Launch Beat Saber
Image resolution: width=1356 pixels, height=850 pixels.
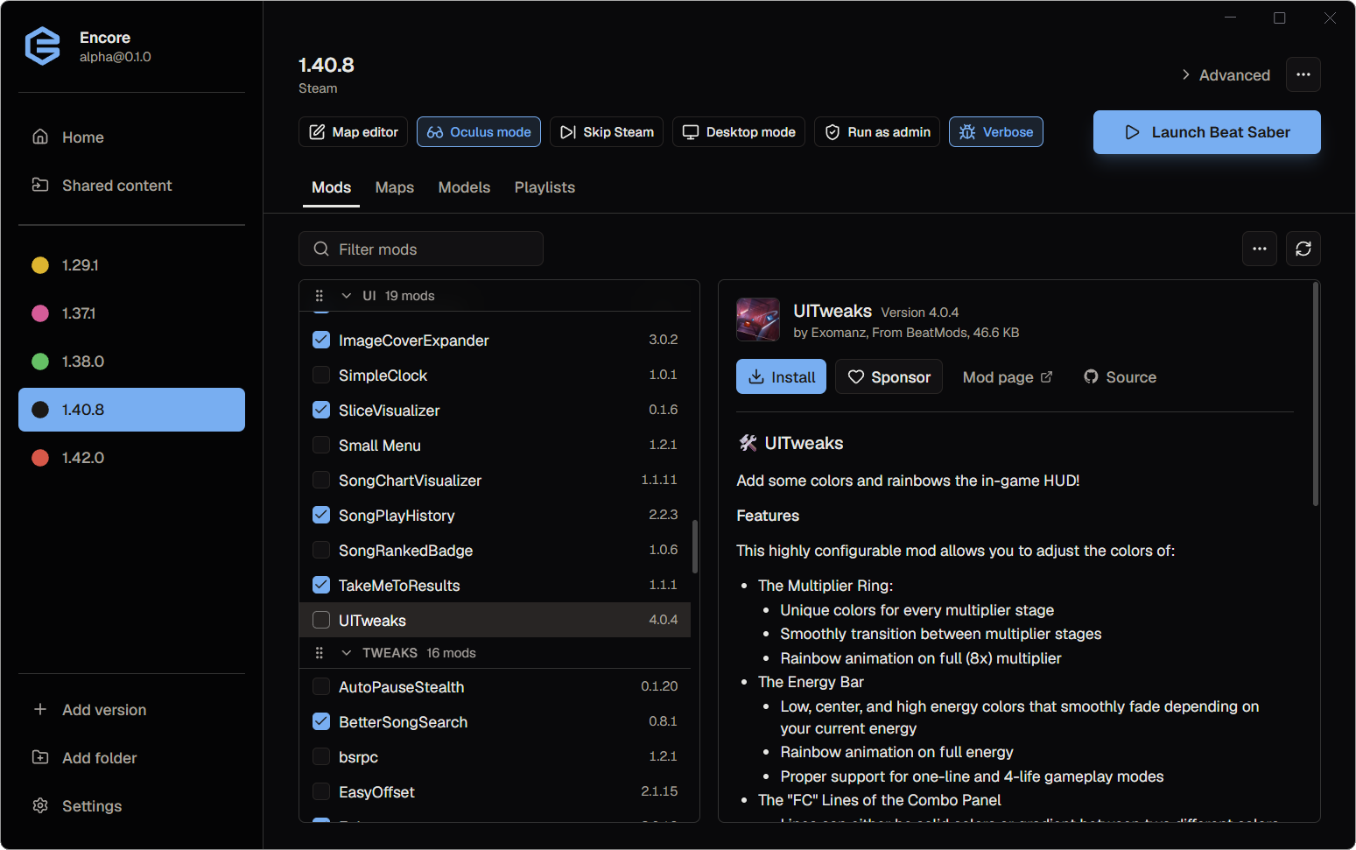(x=1207, y=132)
